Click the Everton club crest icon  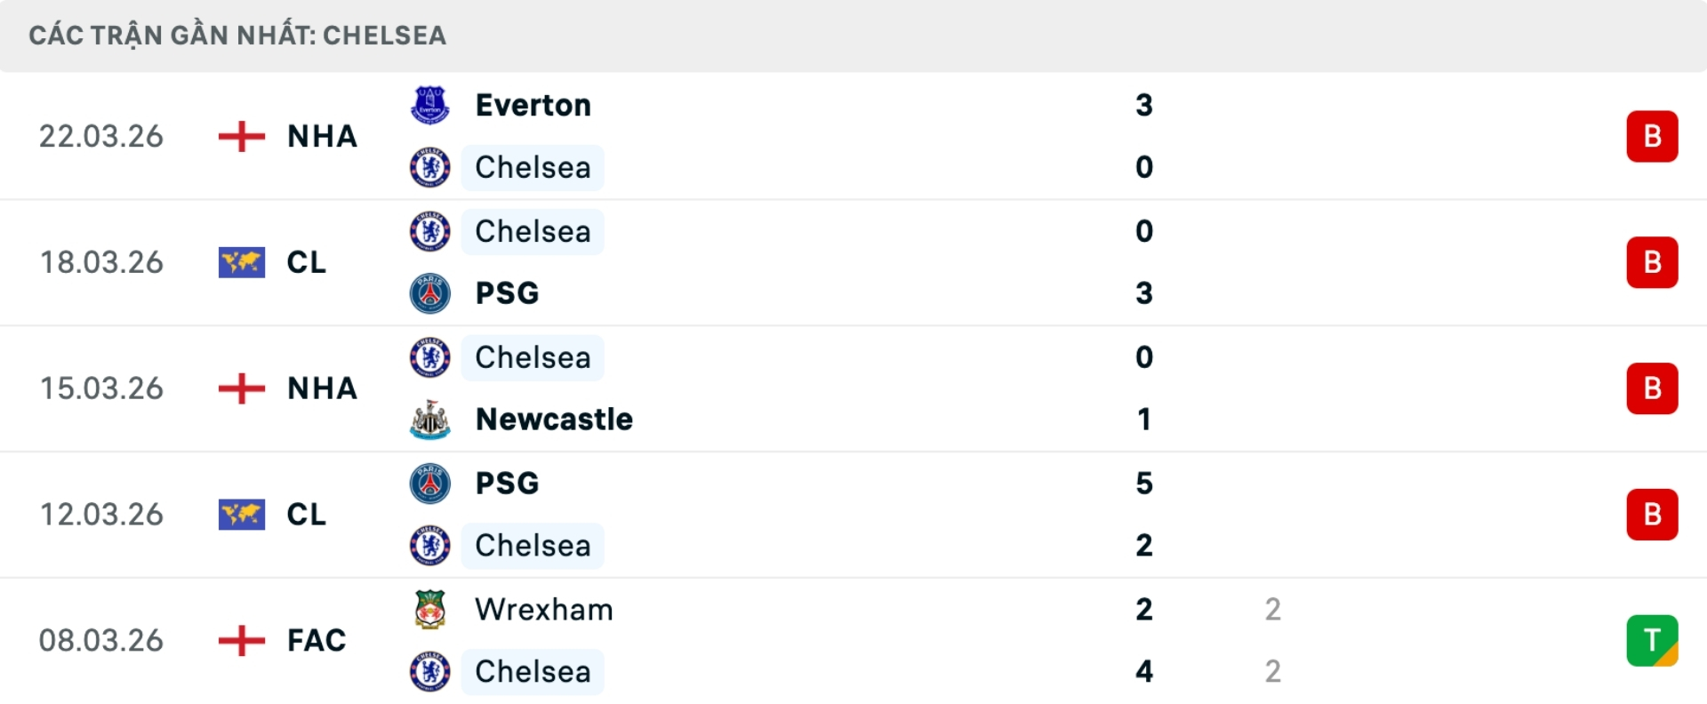[x=429, y=105]
